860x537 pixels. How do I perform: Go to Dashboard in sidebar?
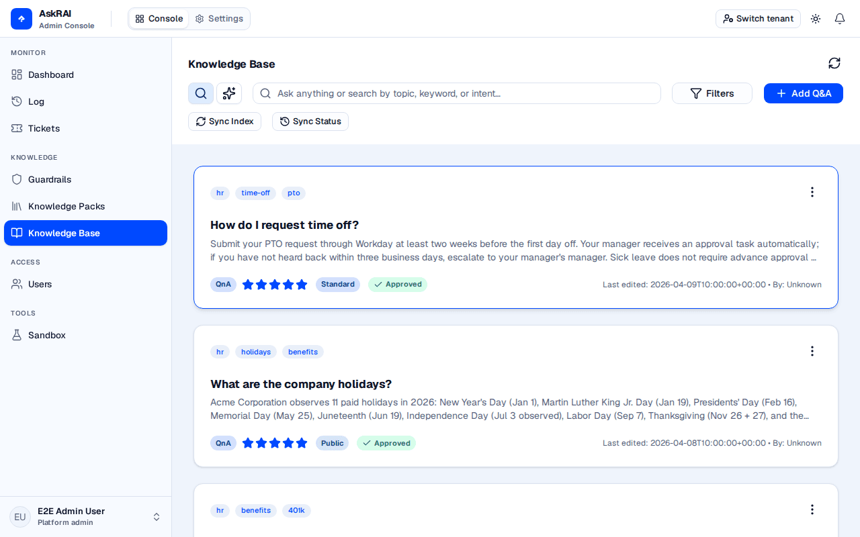pos(85,75)
